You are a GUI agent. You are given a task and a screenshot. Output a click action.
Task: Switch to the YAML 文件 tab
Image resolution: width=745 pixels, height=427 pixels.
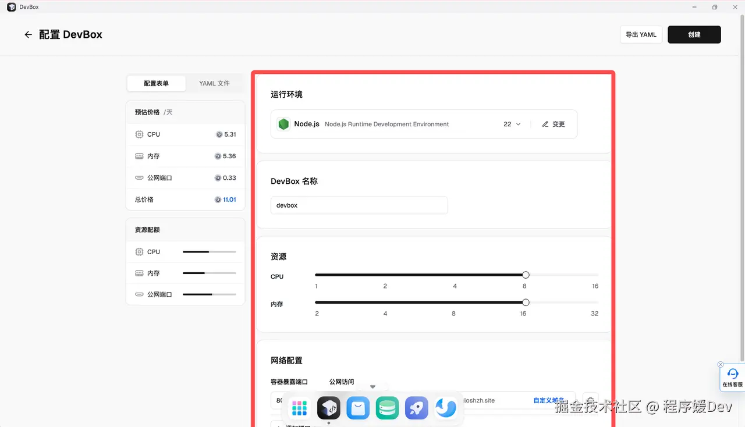(214, 83)
